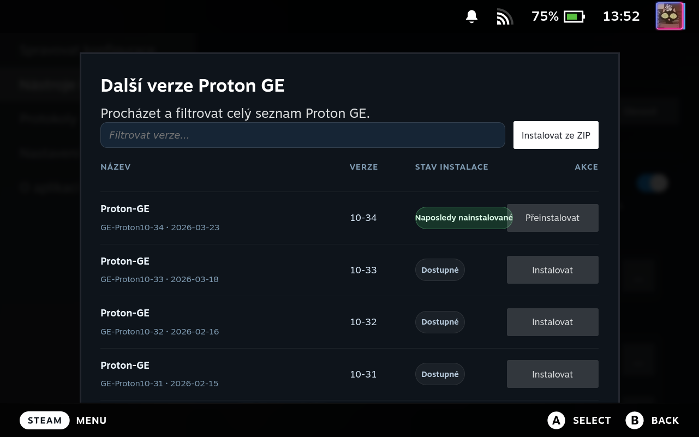Image resolution: width=699 pixels, height=437 pixels.
Task: Reinstall Proton-GE 10-34 with Přeinstalovat
Action: coord(553,218)
